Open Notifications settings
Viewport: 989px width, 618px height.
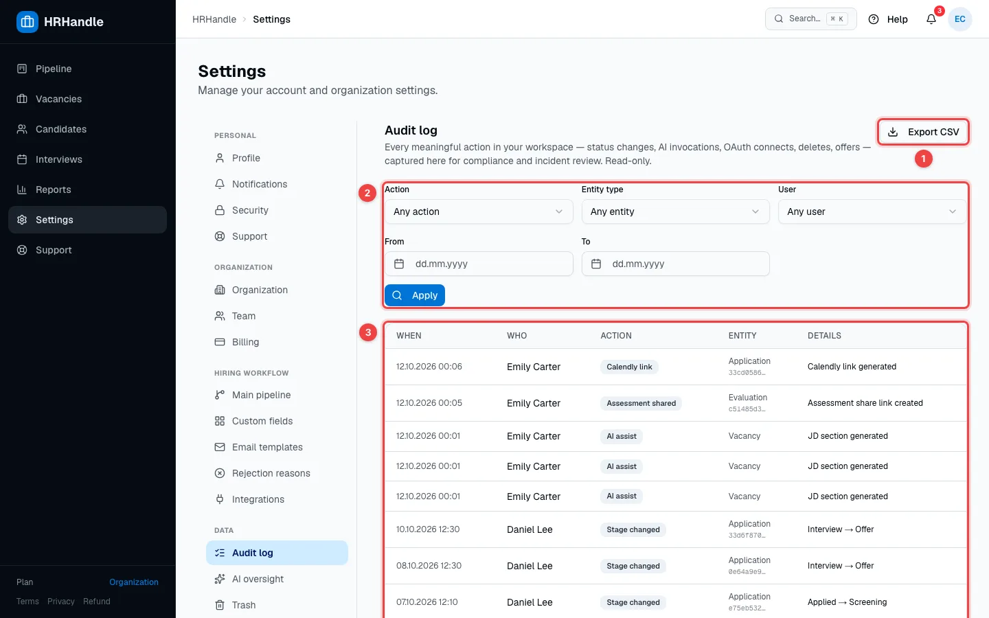277,184
